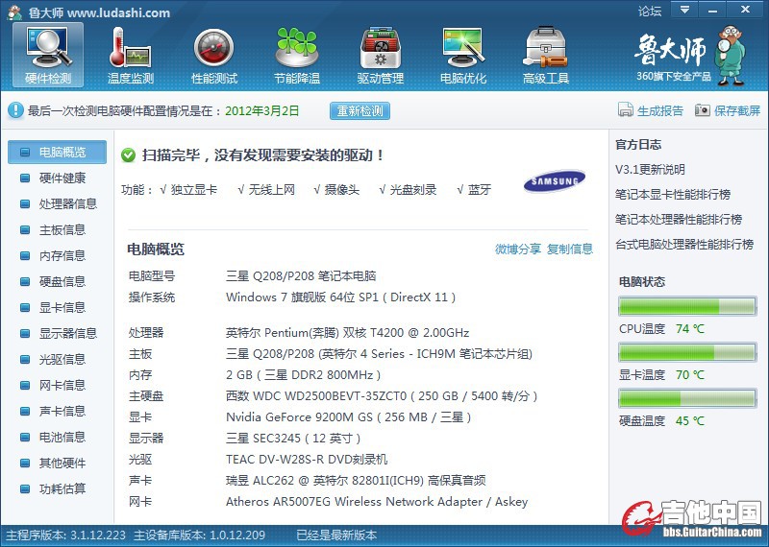Open 笔记本显卡性能排行榜 ranking link
Viewport: 769px width, 547px height.
pos(673,195)
